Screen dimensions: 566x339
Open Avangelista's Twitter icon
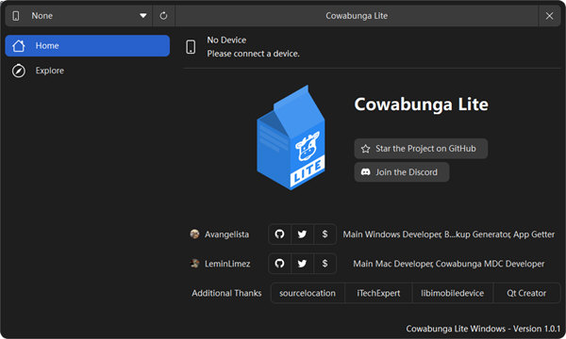pyautogui.click(x=302, y=234)
